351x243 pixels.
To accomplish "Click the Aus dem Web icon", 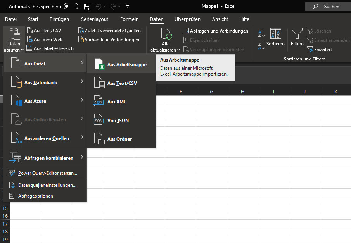I will click(29, 40).
